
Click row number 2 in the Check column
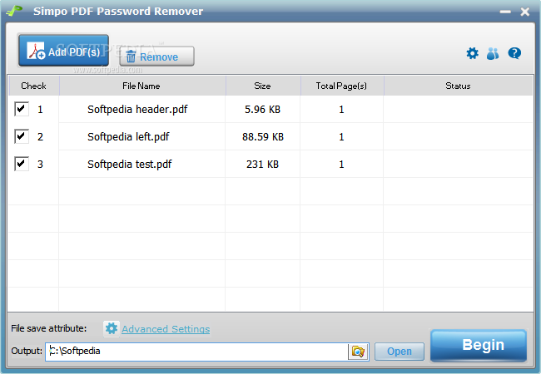pyautogui.click(x=40, y=137)
